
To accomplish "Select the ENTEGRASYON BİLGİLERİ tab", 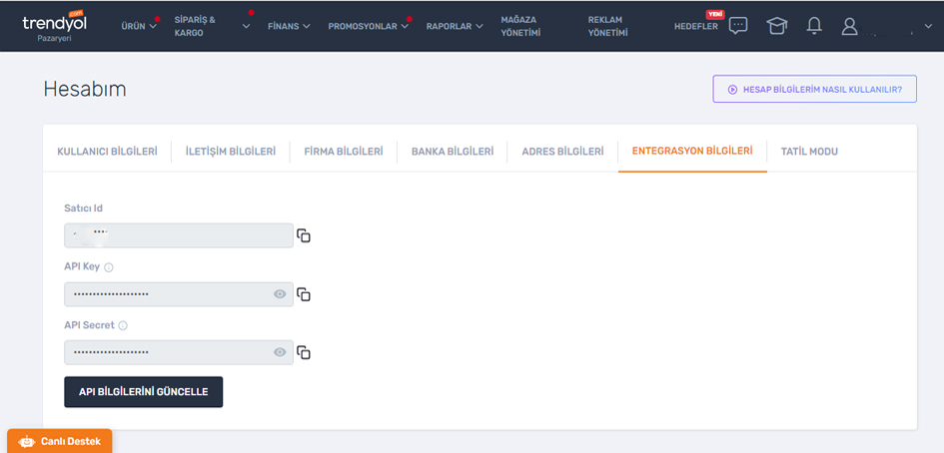I will click(692, 151).
